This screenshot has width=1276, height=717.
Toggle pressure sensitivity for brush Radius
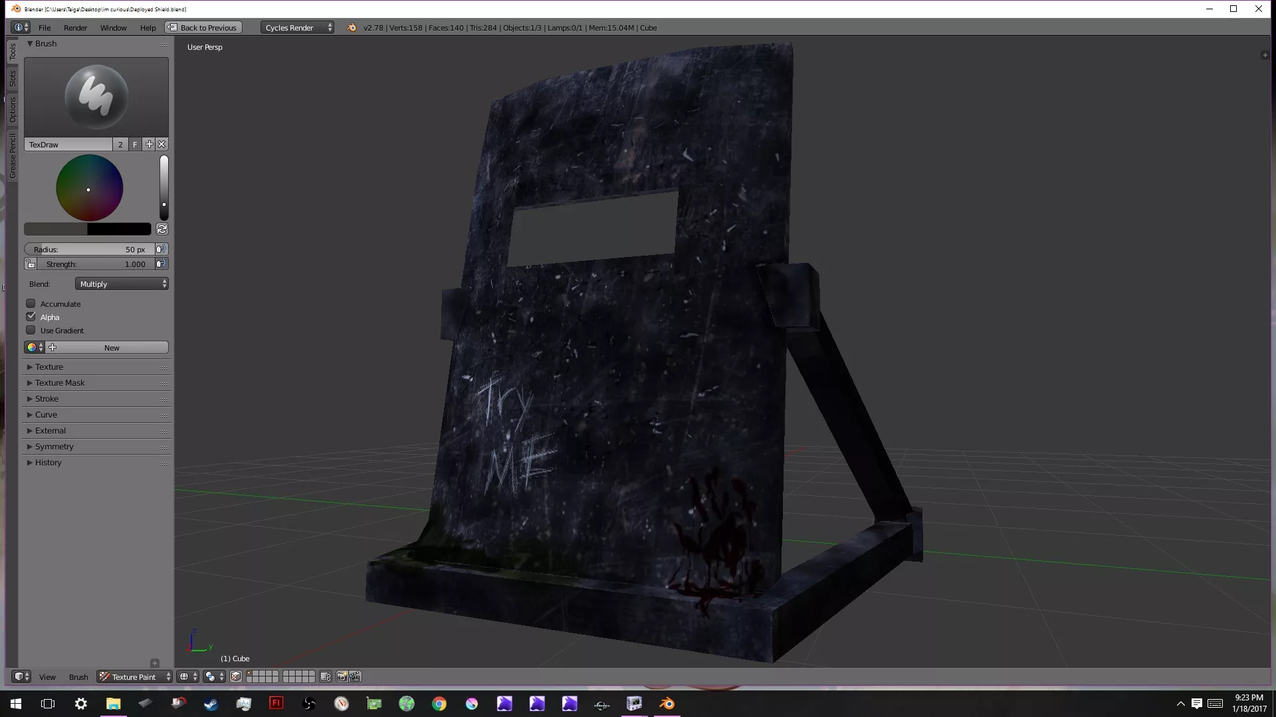[161, 249]
